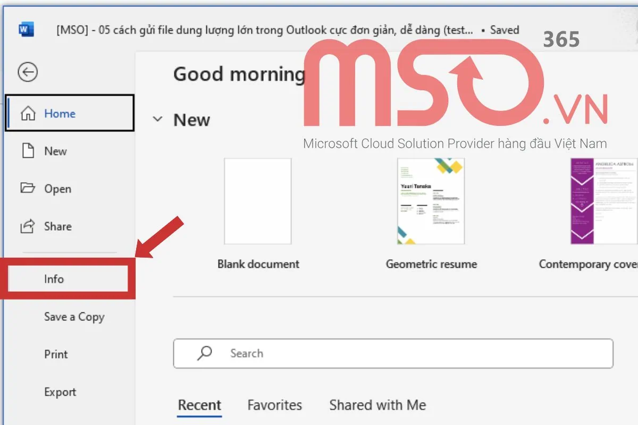
Task: Select the Favorites tab
Action: [x=274, y=405]
